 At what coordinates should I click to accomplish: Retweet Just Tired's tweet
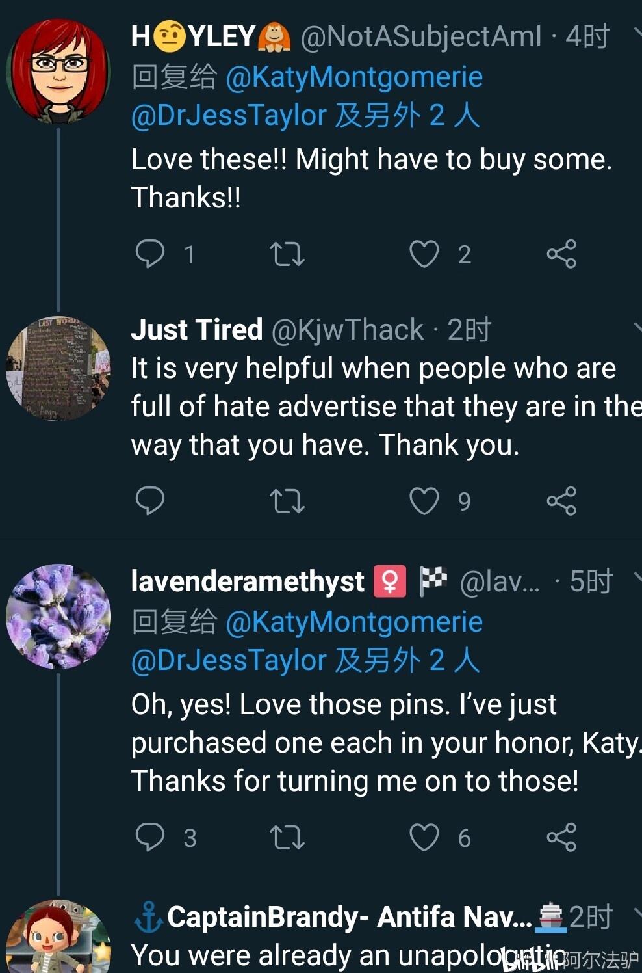pos(287,501)
